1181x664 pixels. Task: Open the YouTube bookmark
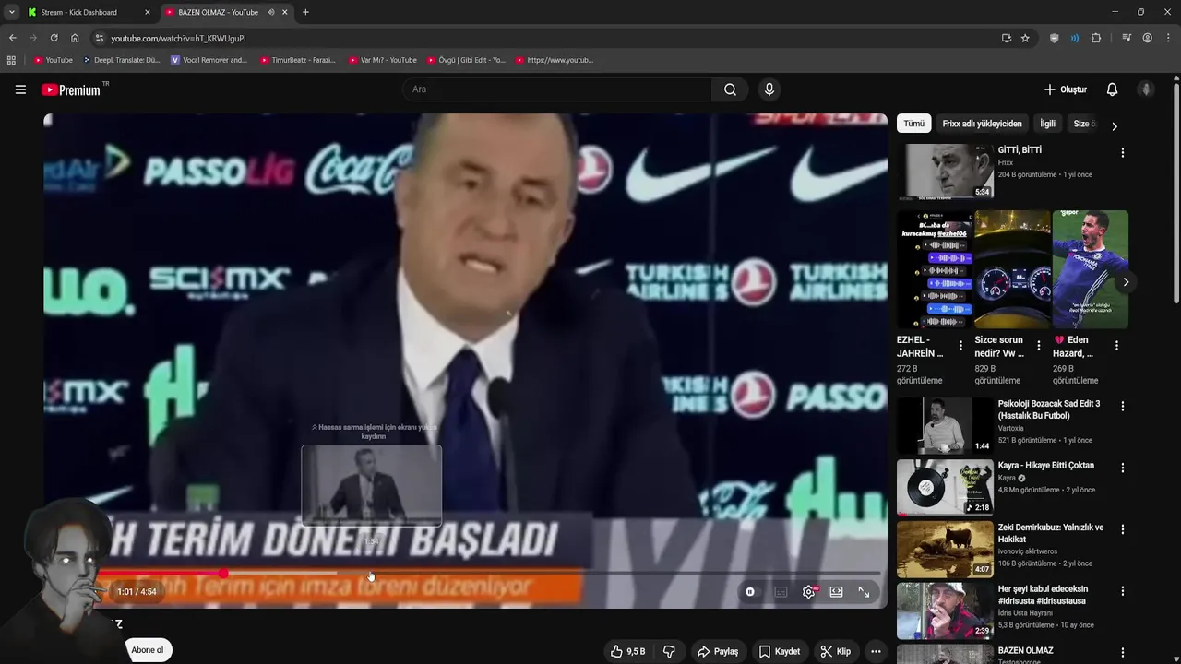pos(53,60)
